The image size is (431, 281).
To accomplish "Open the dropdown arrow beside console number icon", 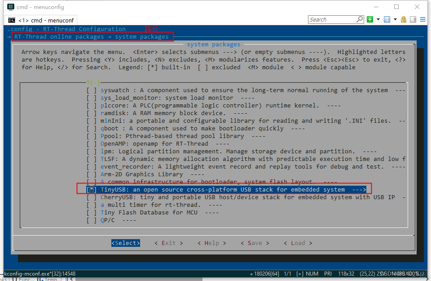I will (395, 19).
